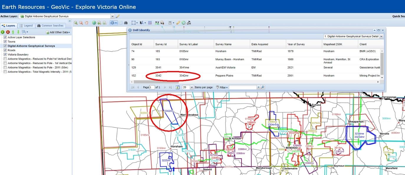Click the full extent globe icon
The width and height of the screenshot is (405, 175).
[94, 23]
